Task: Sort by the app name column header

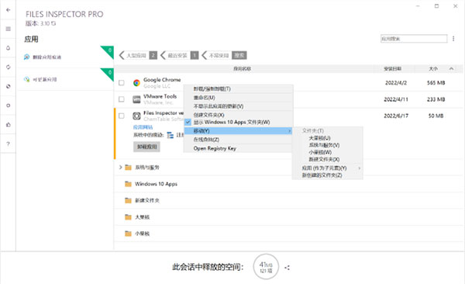Action: [x=242, y=68]
